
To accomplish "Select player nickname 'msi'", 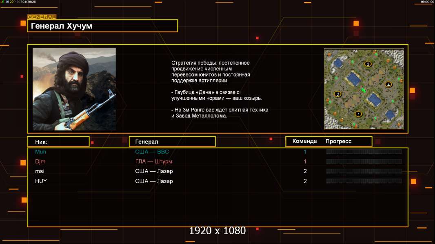I will pyautogui.click(x=40, y=171).
